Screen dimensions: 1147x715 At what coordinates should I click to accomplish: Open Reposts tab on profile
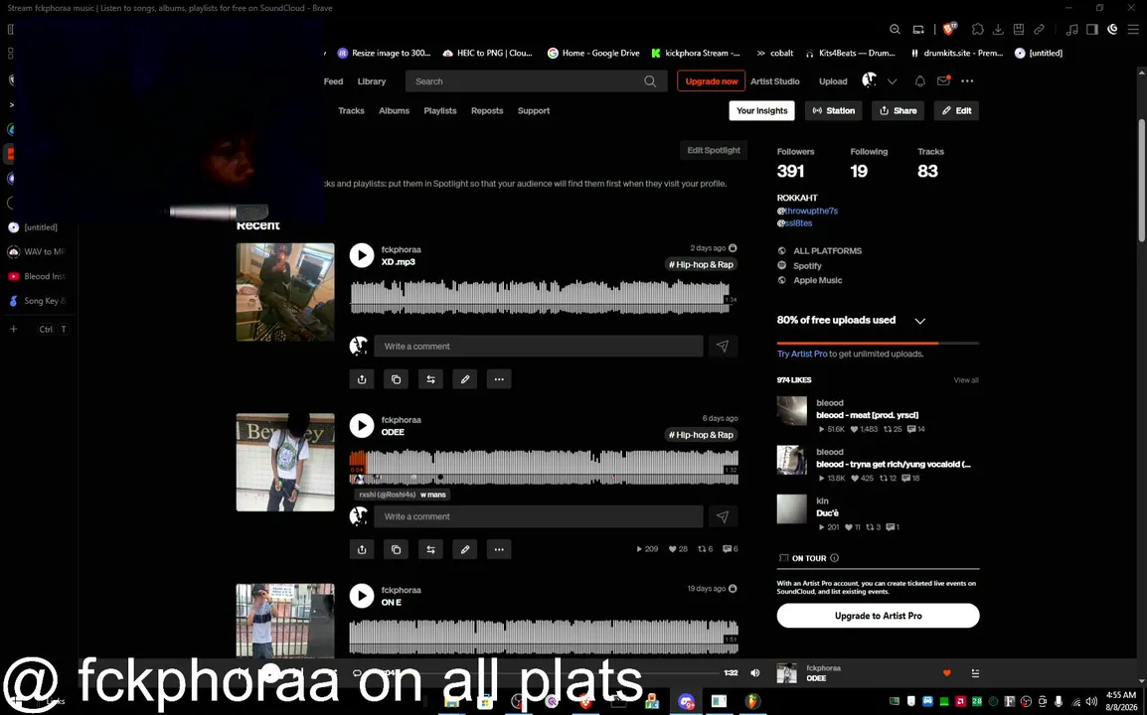click(487, 111)
